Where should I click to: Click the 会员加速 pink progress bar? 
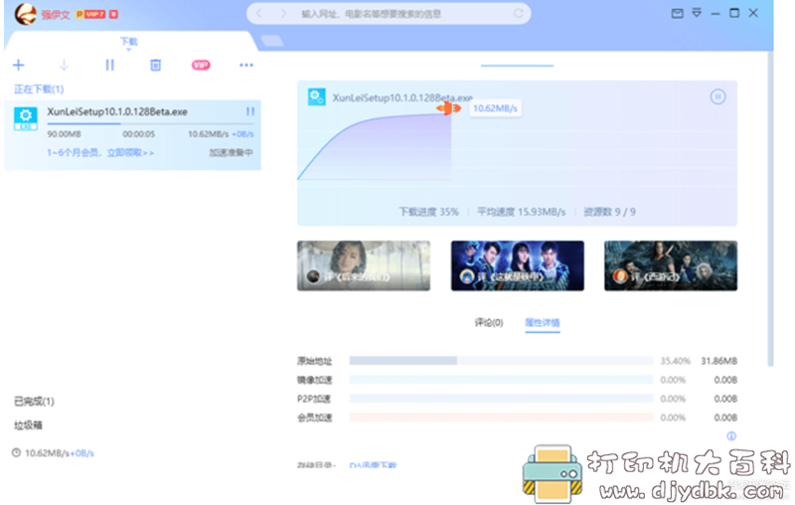501,418
